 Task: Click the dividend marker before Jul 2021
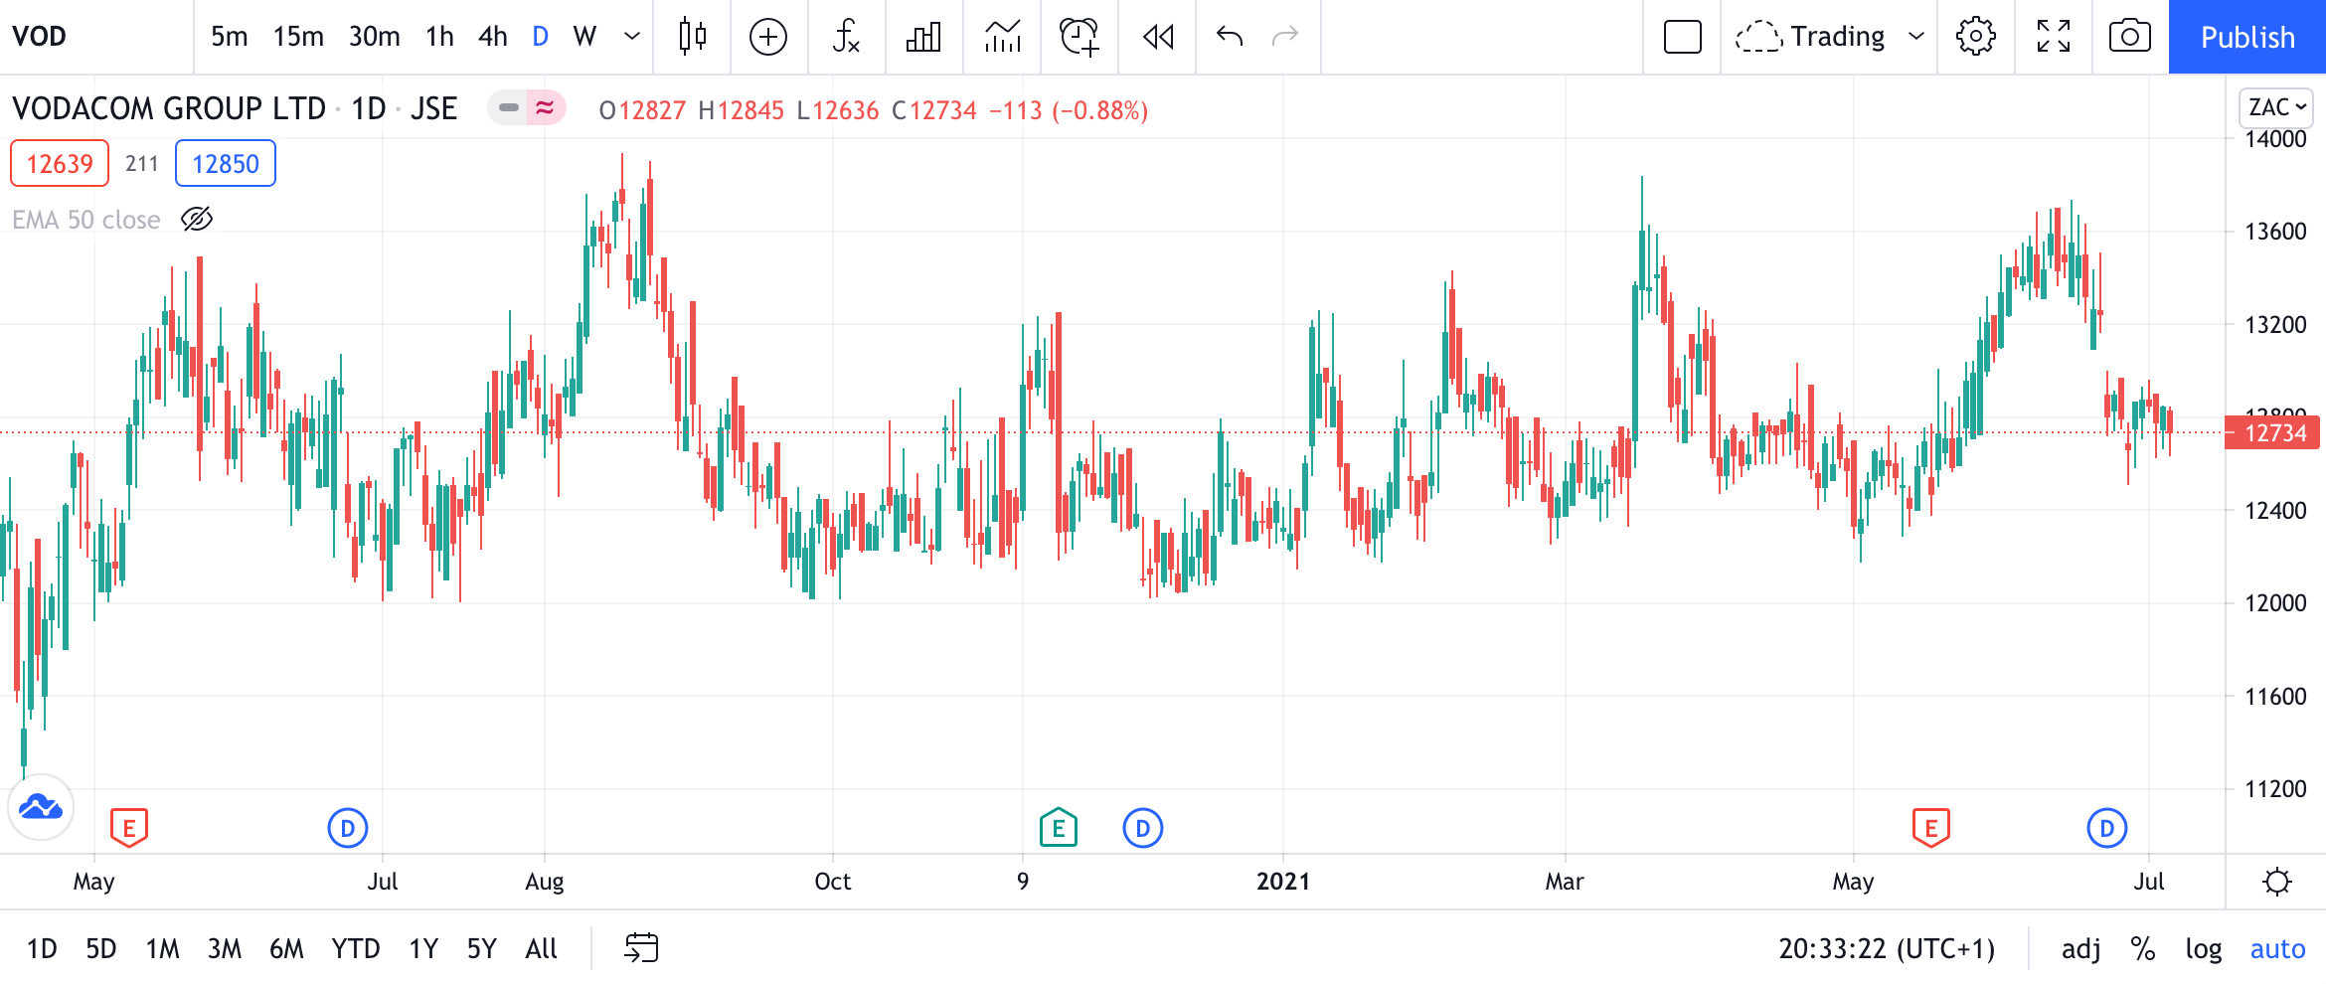click(2107, 828)
